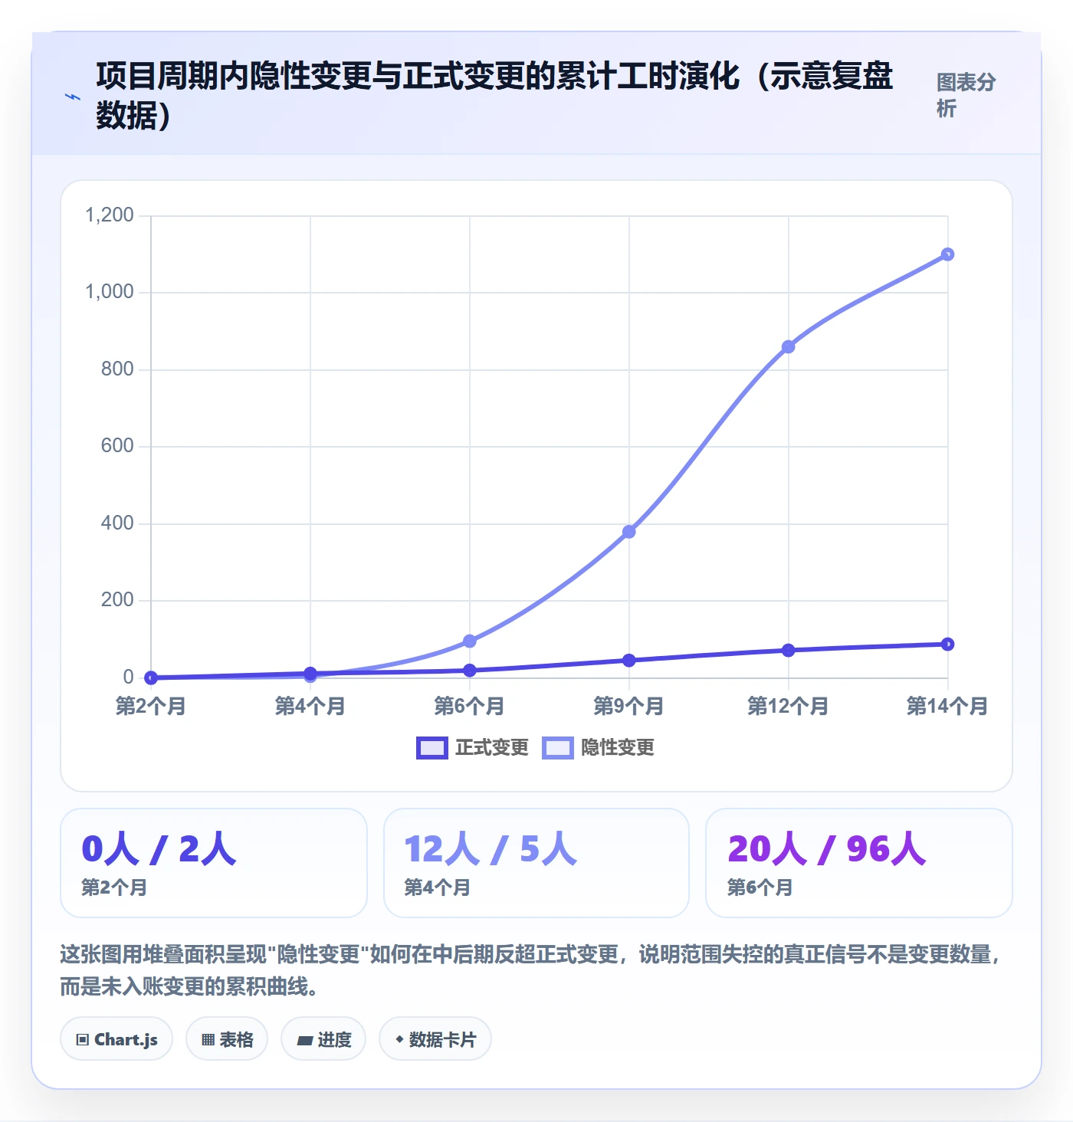Open the 20人 / 96人 data card
Image resolution: width=1073 pixels, height=1122 pixels.
click(859, 863)
